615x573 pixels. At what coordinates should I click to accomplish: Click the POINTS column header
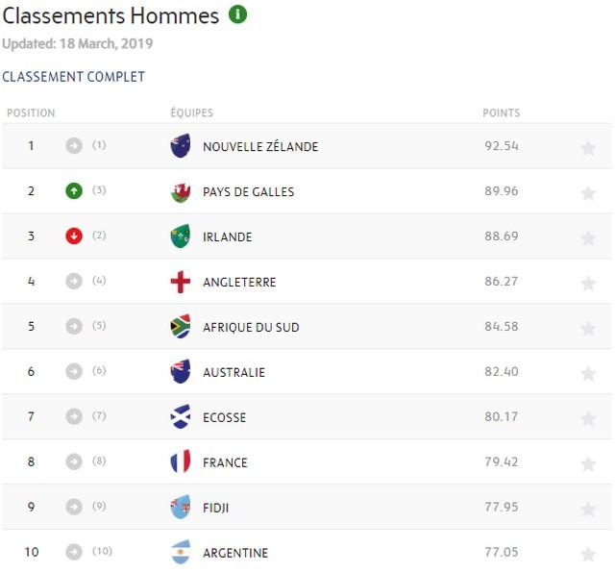(x=501, y=113)
